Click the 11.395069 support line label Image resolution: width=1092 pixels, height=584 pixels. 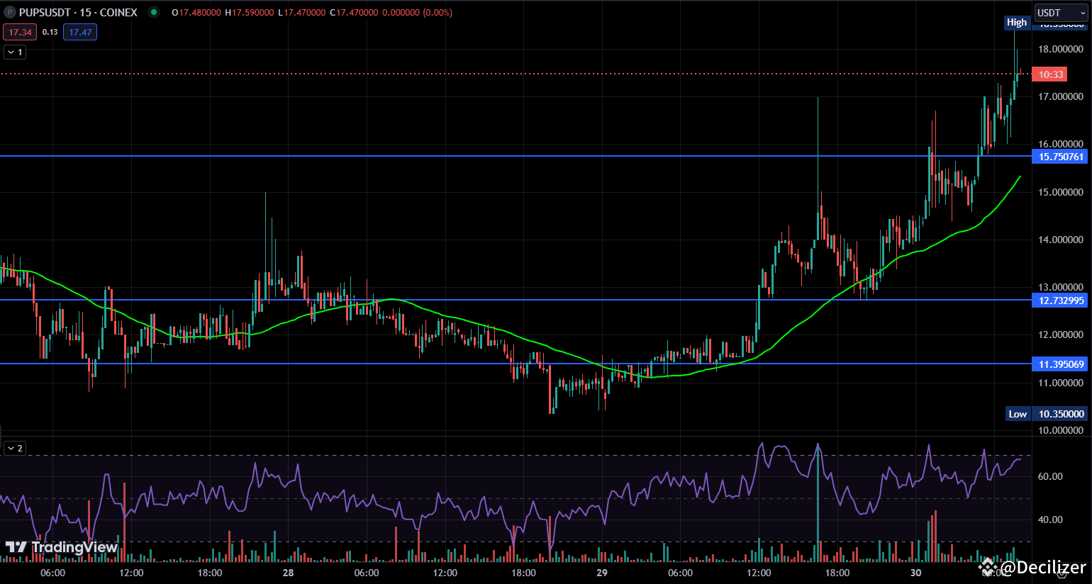(x=1059, y=364)
